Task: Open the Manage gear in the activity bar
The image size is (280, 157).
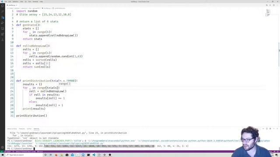Action: (3, 147)
